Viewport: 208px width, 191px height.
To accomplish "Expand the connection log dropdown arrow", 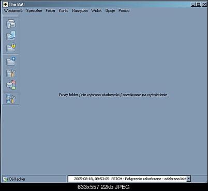I will (189, 179).
